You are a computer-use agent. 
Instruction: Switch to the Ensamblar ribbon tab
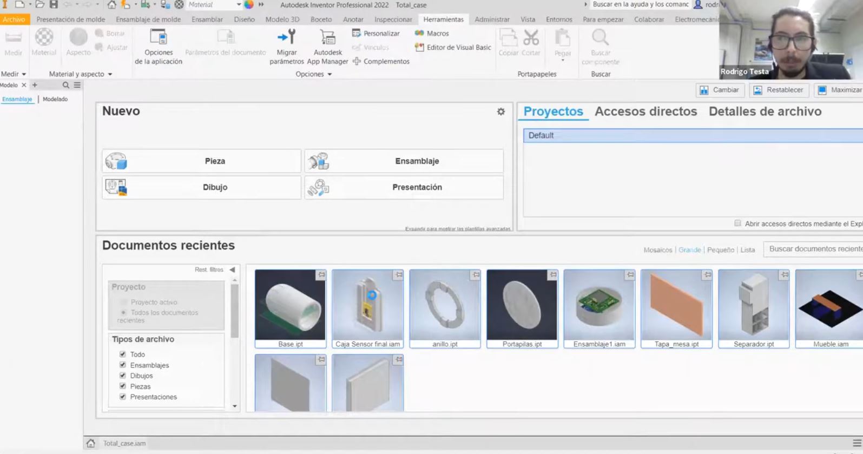click(207, 19)
